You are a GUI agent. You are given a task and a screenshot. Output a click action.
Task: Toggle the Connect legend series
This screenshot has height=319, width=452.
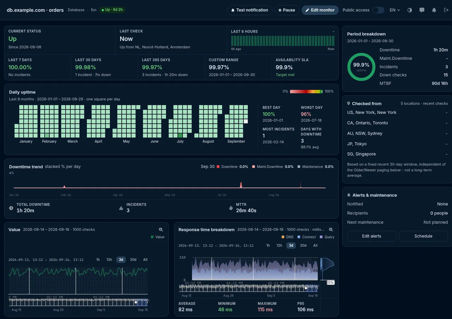click(x=307, y=237)
